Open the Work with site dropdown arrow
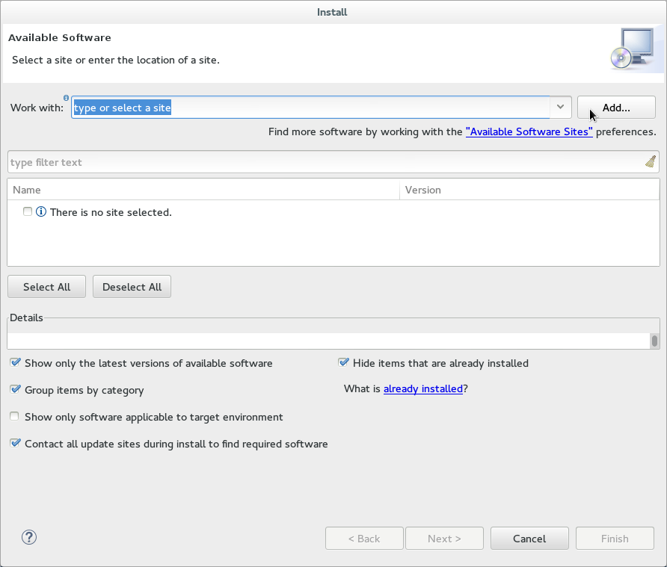This screenshot has width=667, height=567. coord(560,107)
